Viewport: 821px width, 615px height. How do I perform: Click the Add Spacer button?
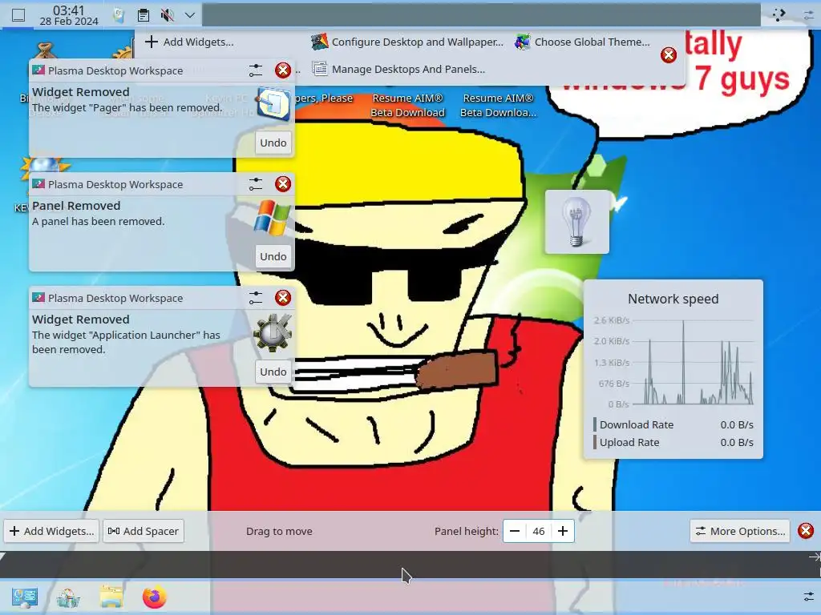pyautogui.click(x=144, y=531)
